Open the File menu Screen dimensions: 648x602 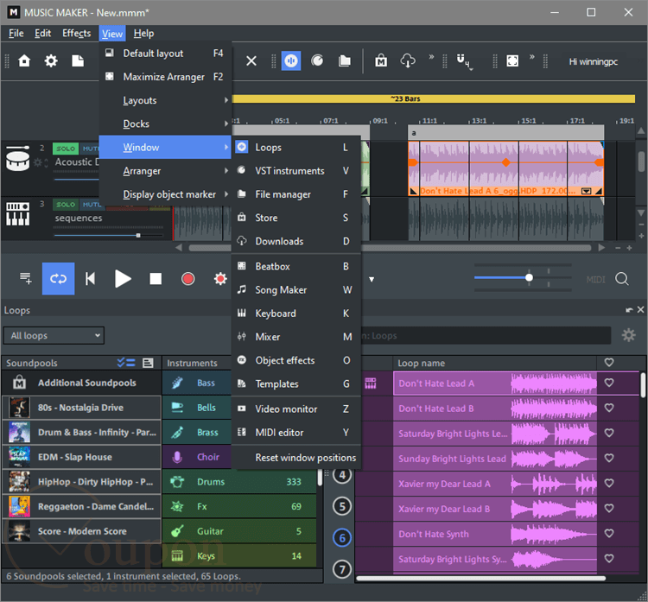[16, 34]
